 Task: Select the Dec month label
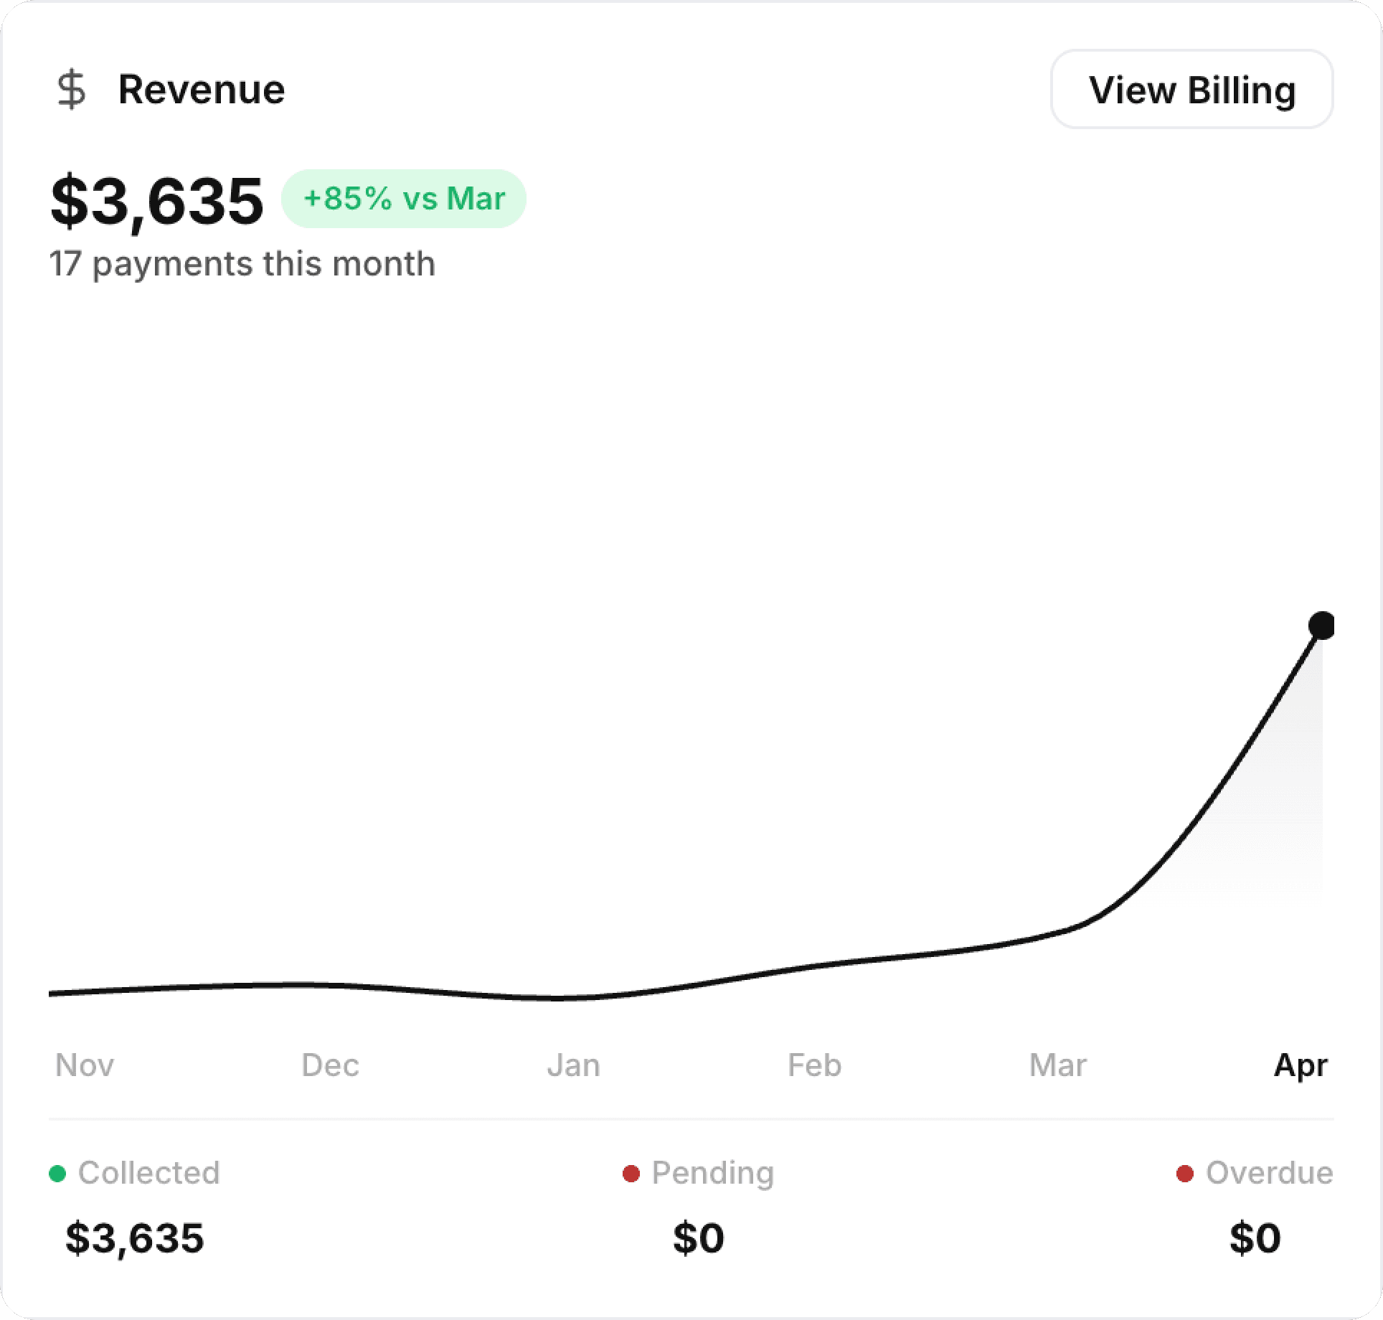pyautogui.click(x=330, y=1065)
